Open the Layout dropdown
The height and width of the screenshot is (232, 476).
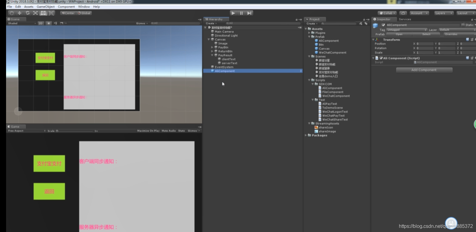[466, 13]
